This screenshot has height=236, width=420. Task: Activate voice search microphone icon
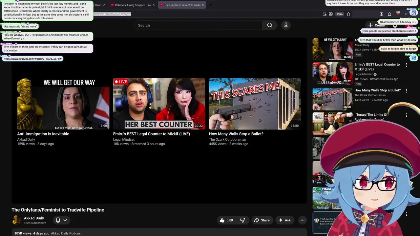(286, 25)
